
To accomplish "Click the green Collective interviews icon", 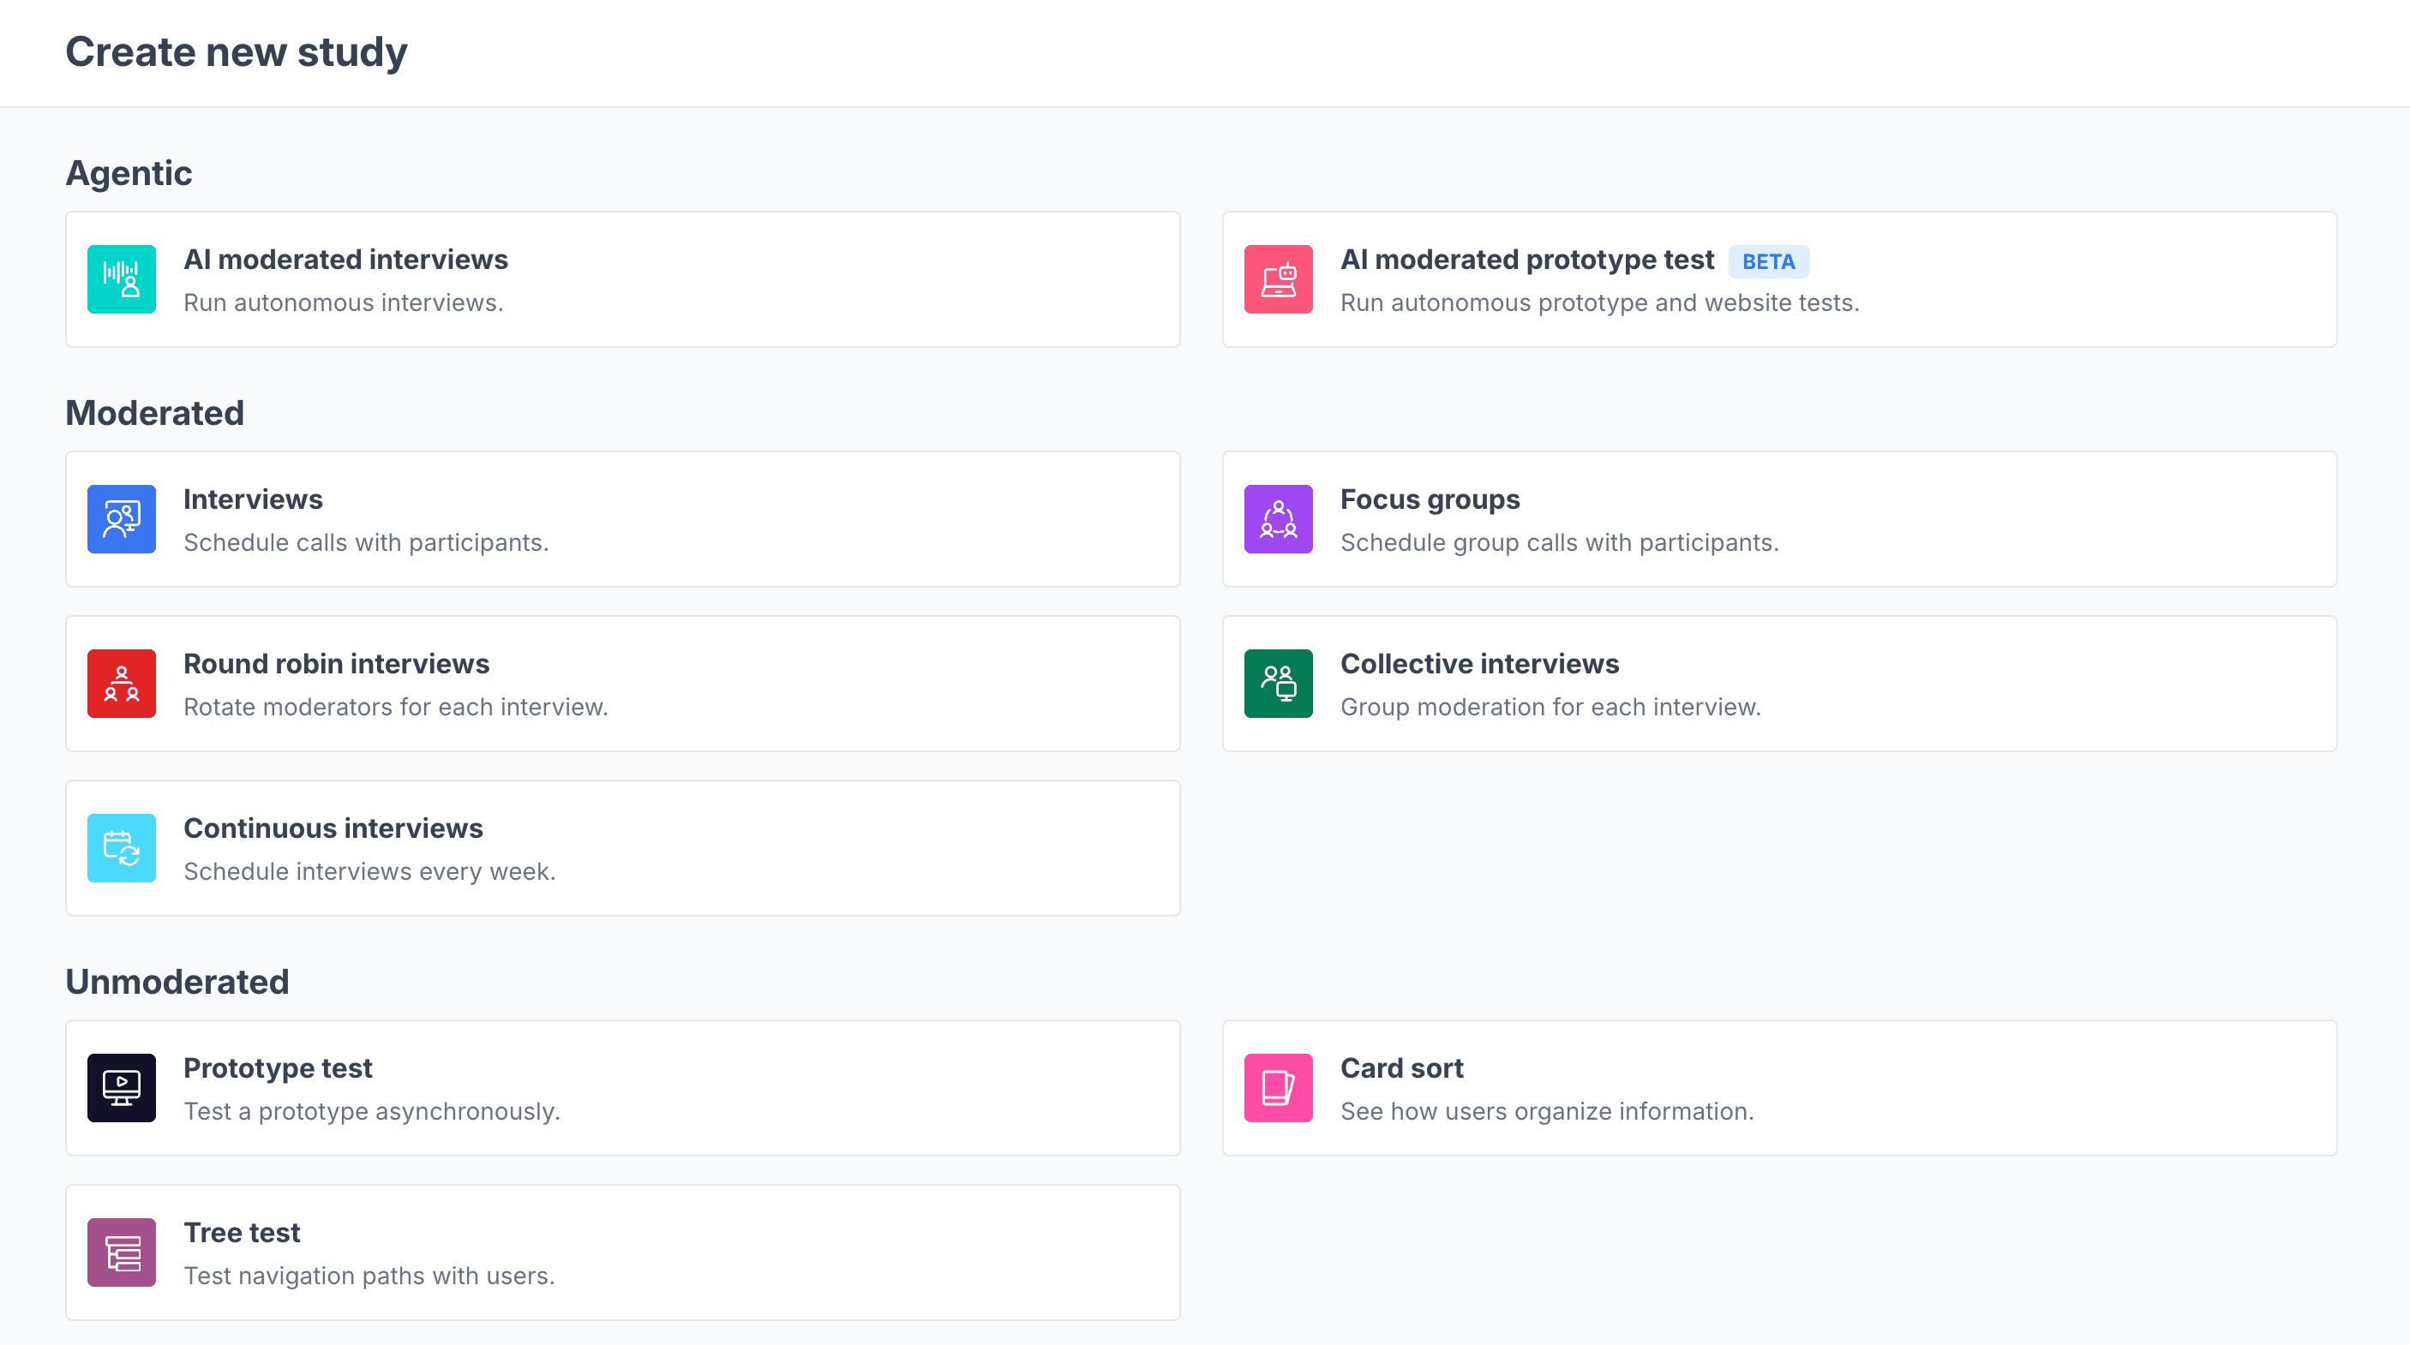I will pyautogui.click(x=1278, y=684).
